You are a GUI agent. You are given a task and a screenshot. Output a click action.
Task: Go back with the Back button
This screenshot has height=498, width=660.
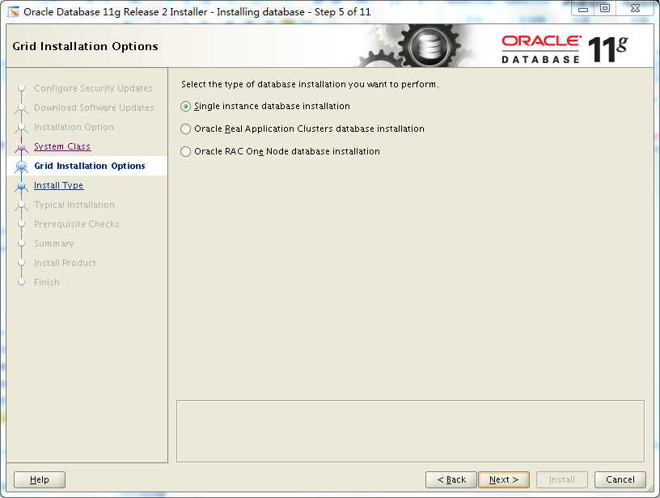(451, 479)
